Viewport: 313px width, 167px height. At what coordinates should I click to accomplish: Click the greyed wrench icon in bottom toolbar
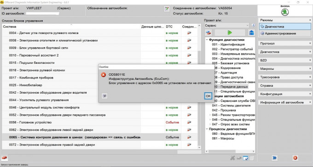pyautogui.click(x=232, y=158)
